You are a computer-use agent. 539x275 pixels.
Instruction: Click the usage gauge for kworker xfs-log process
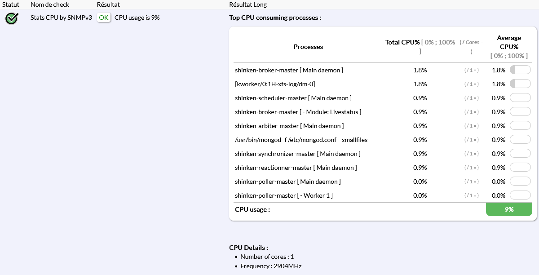pos(520,84)
